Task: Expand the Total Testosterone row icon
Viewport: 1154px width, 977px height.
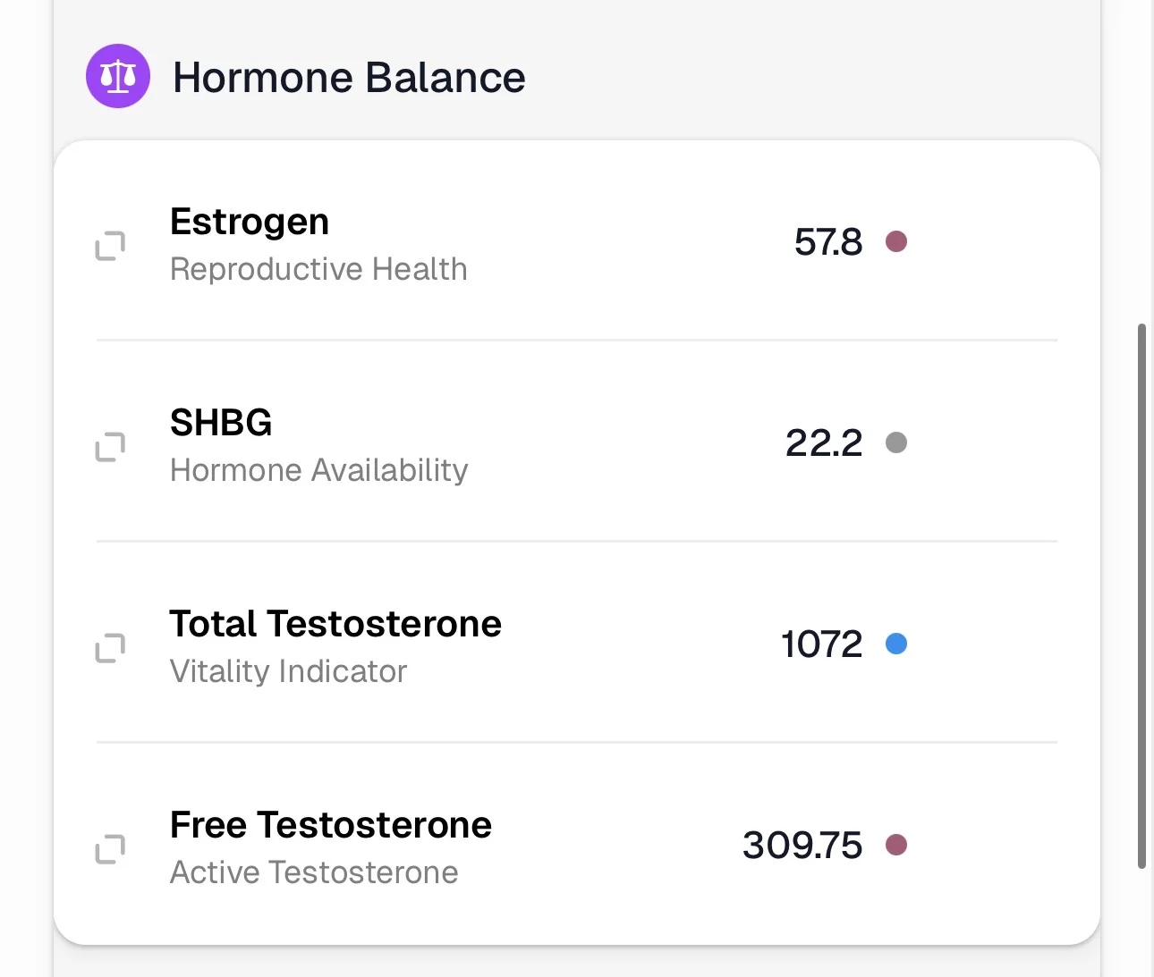Action: tap(110, 647)
